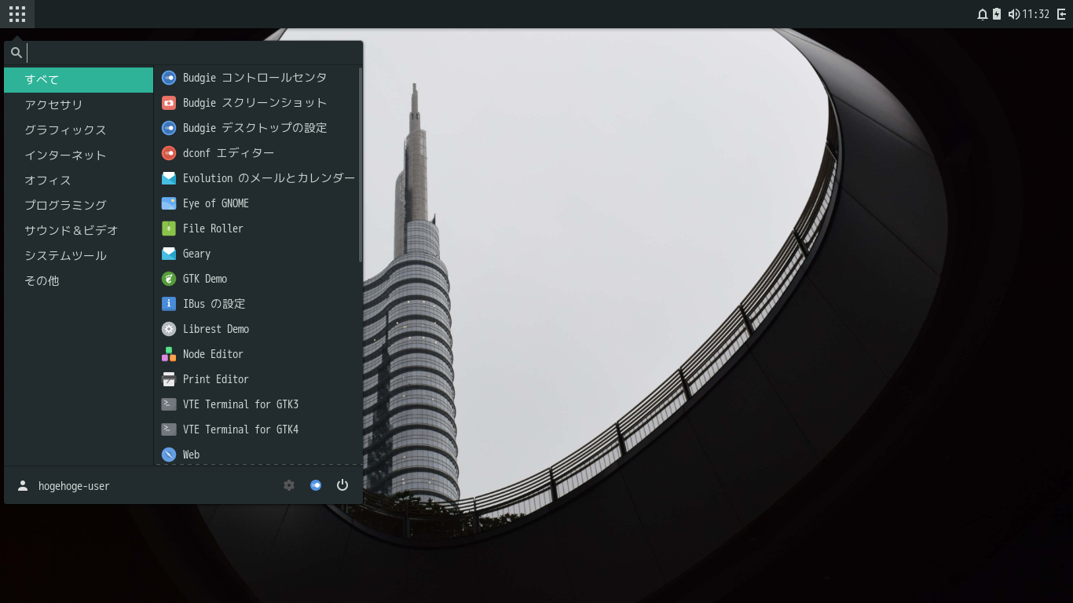This screenshot has height=603, width=1073.
Task: Launch the Eye of GNOME image viewer
Action: coord(258,203)
